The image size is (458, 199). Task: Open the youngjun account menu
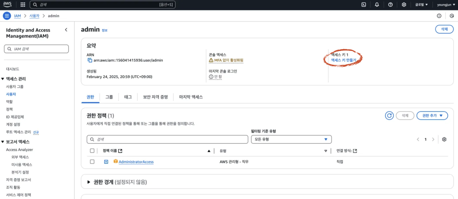[446, 5]
